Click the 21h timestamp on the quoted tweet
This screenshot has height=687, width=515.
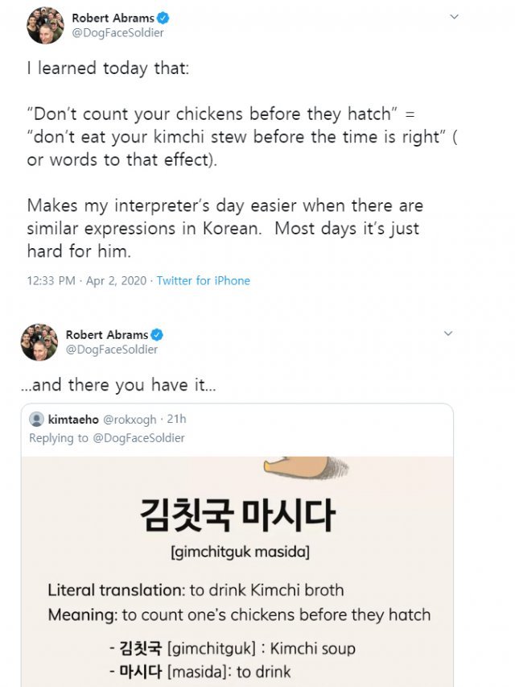tap(175, 420)
